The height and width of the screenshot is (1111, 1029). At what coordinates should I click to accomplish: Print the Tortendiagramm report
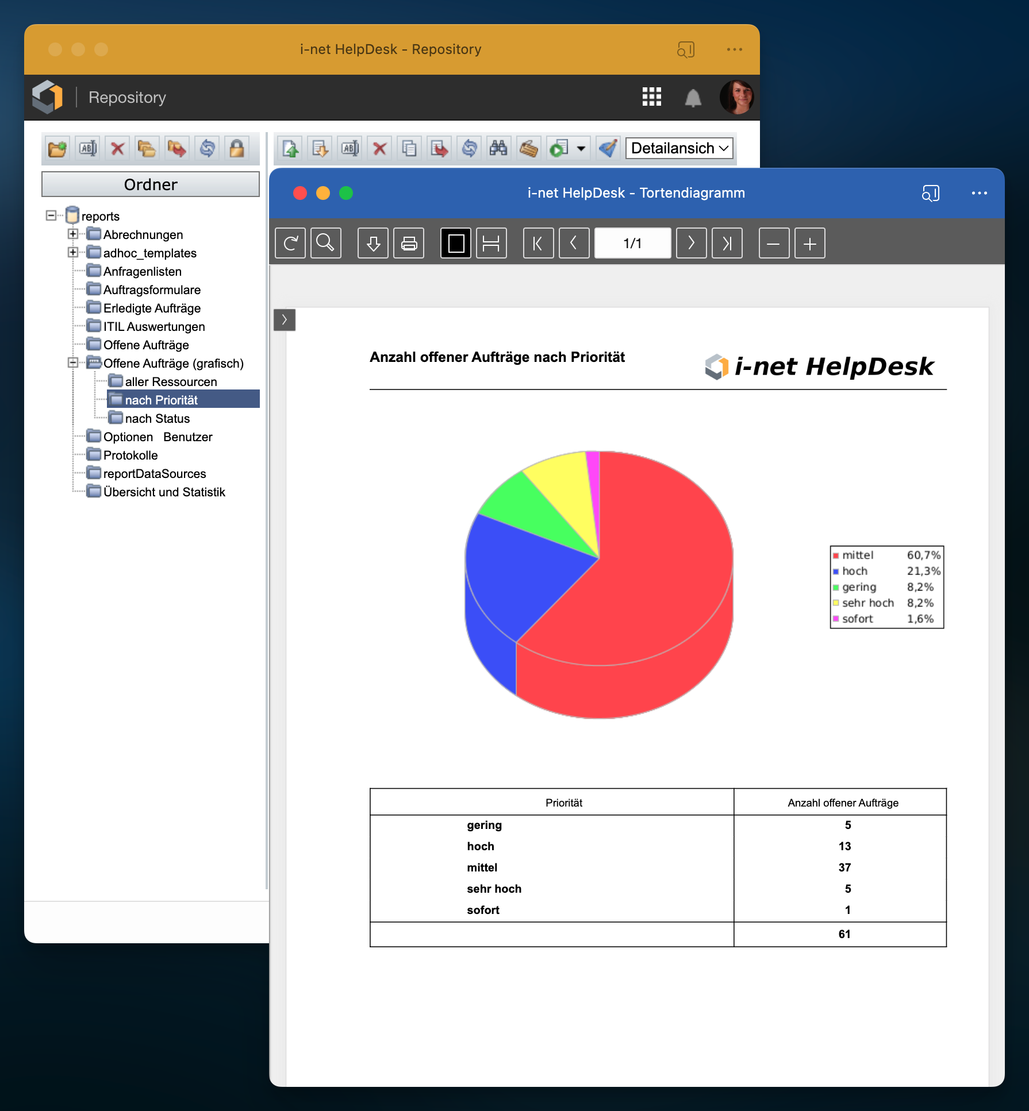point(409,243)
